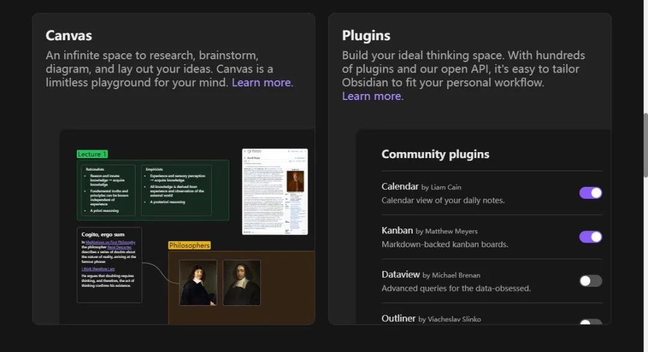Click Markdown-backed kanban boards description

click(445, 244)
